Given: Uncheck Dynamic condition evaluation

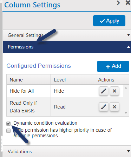Looking at the screenshot, I should point(8,124).
